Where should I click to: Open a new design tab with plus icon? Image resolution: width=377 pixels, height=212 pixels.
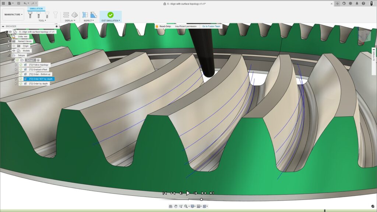coord(337,3)
